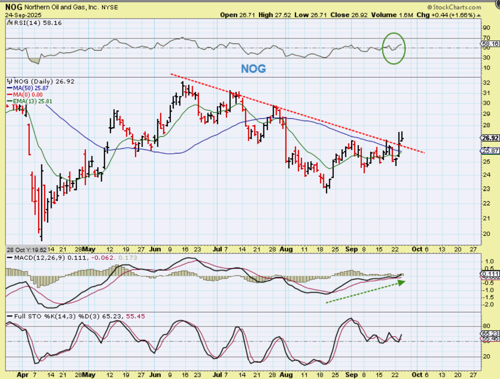
Task: Click the 70 overbought level on the RSI axis
Action: [x=486, y=38]
